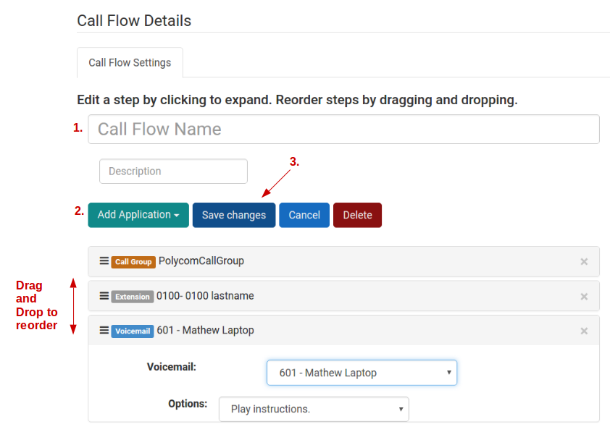
Task: Click the drag handle on the Extension step
Action: [x=102, y=296]
